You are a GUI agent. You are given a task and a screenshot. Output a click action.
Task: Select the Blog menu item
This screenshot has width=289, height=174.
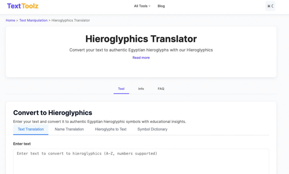[x=161, y=6]
